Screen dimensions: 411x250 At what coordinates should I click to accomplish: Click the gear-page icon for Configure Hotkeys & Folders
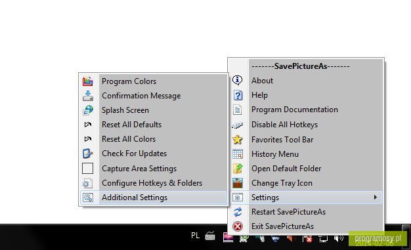(88, 183)
